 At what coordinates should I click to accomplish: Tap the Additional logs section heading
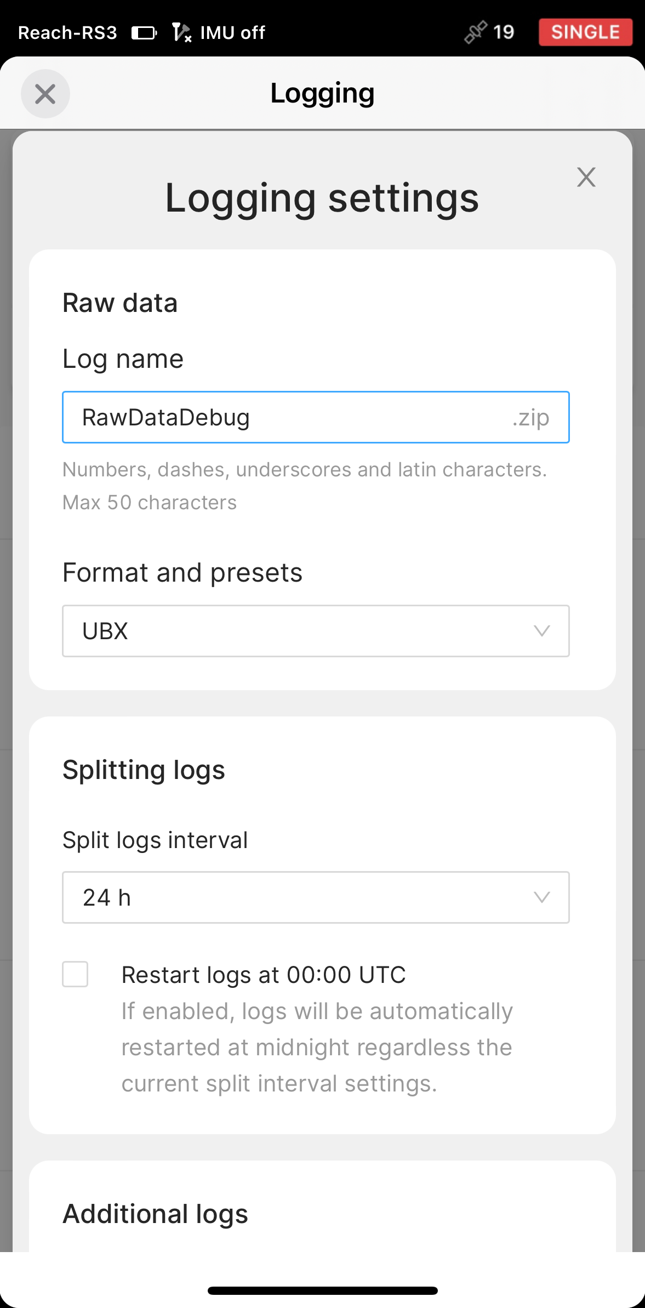(156, 1214)
